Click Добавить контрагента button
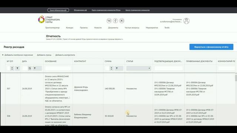This screenshot has height=133, width=237. pyautogui.click(x=65, y=55)
